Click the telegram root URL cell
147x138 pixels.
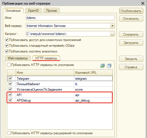tap(93, 79)
